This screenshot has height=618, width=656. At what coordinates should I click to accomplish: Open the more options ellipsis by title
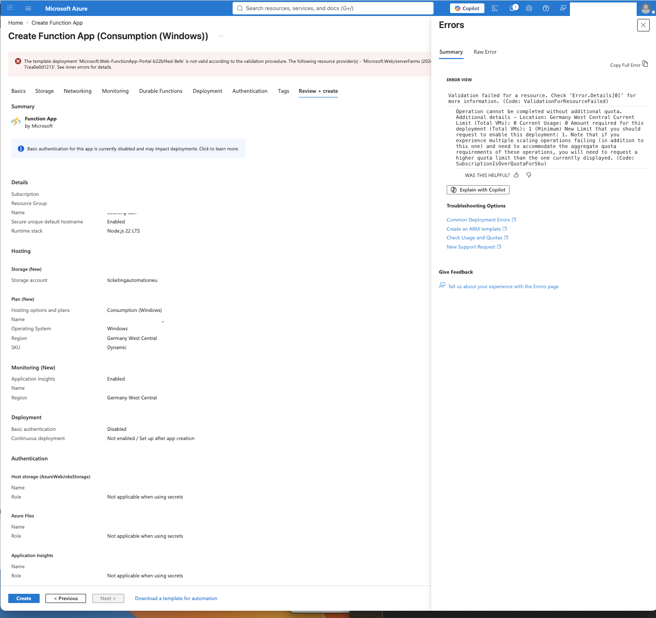(x=221, y=36)
